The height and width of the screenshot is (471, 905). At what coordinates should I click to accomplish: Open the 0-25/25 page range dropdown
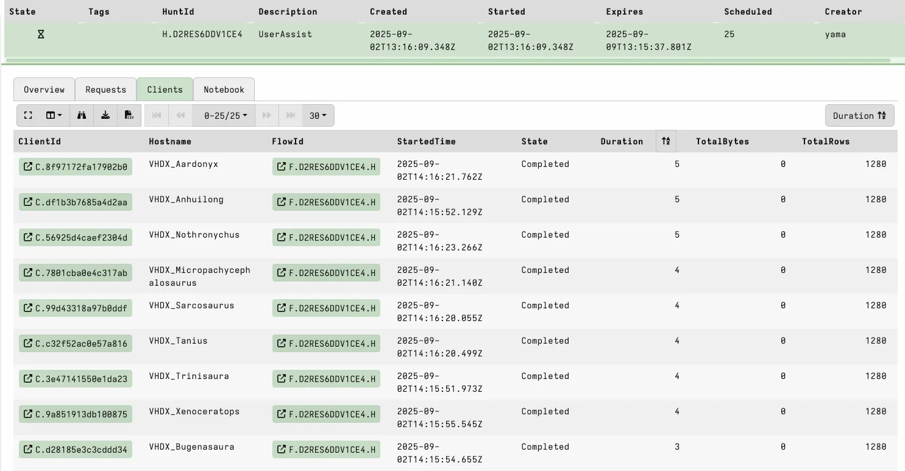coord(225,116)
